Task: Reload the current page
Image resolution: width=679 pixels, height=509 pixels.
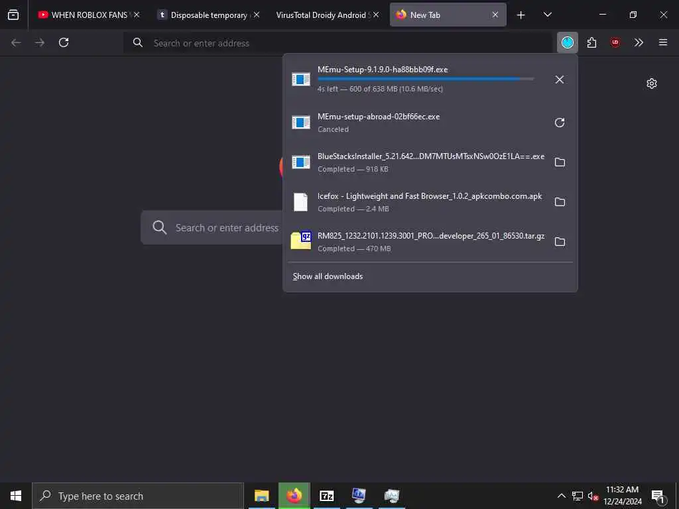Action: [x=64, y=42]
